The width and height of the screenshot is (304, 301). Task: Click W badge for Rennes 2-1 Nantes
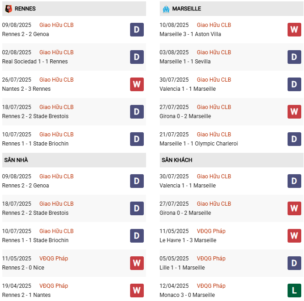[137, 291]
